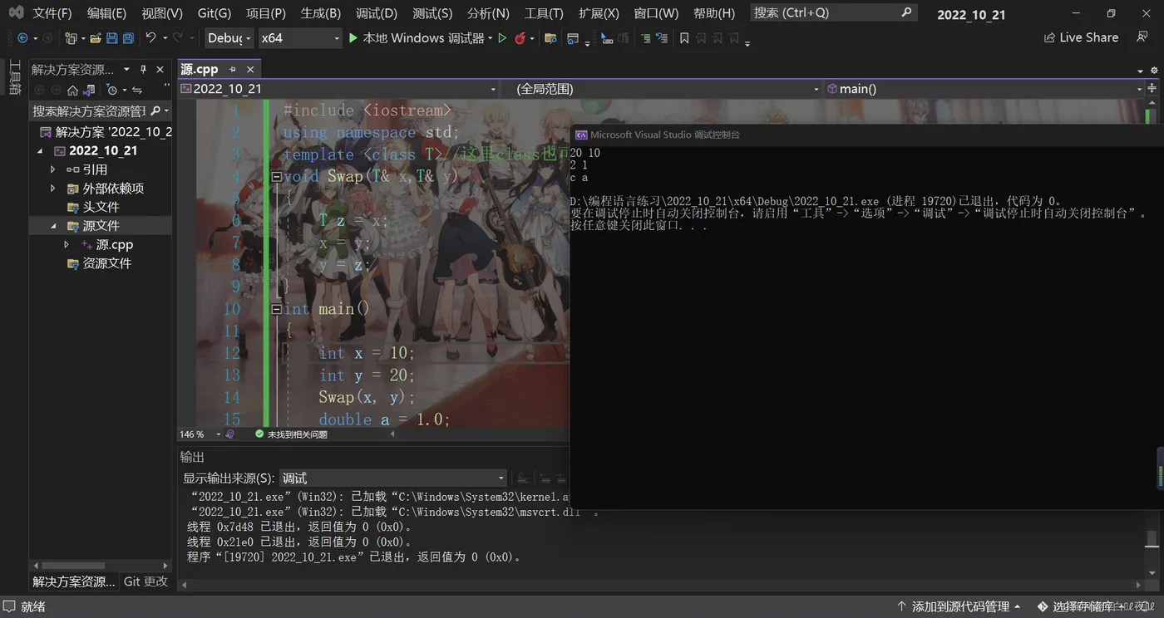Open the x64 platform dropdown
1164x618 pixels.
[x=299, y=38]
